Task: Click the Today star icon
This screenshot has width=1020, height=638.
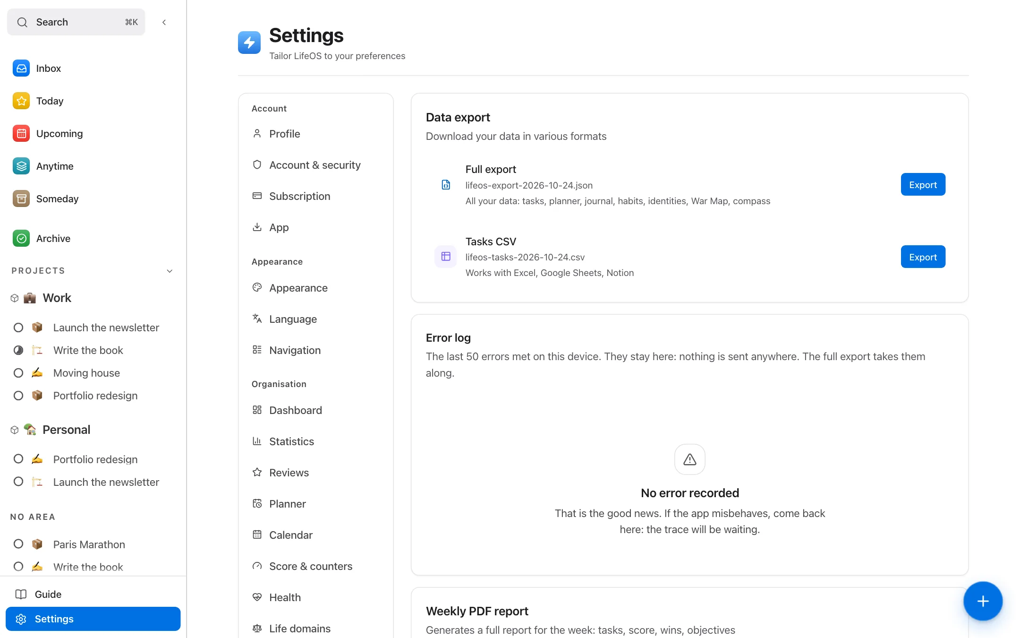Action: coord(21,101)
